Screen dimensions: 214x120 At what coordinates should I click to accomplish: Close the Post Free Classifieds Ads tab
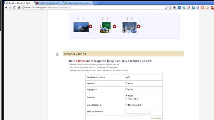coord(32,3)
